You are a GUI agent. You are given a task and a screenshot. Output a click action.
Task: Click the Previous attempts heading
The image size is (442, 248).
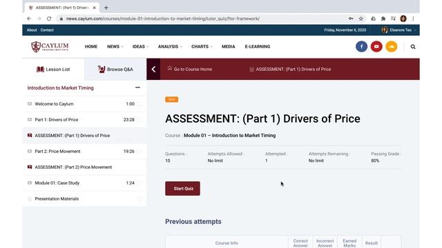(x=193, y=222)
